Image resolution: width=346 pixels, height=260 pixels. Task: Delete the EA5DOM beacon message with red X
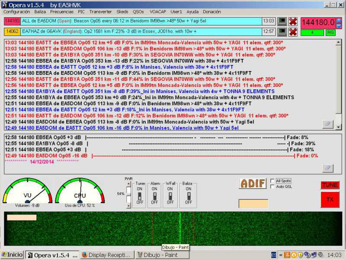[x=293, y=21]
